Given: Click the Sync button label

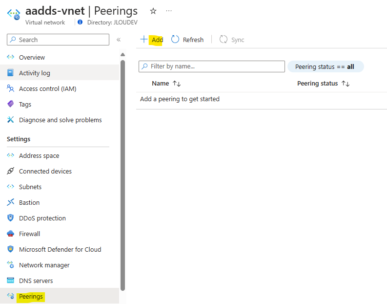Looking at the screenshot, I should pos(238,40).
